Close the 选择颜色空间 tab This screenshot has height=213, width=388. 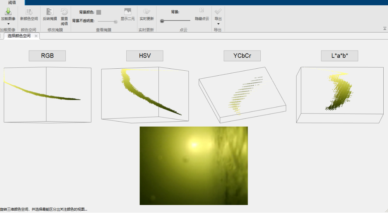coord(36,36)
